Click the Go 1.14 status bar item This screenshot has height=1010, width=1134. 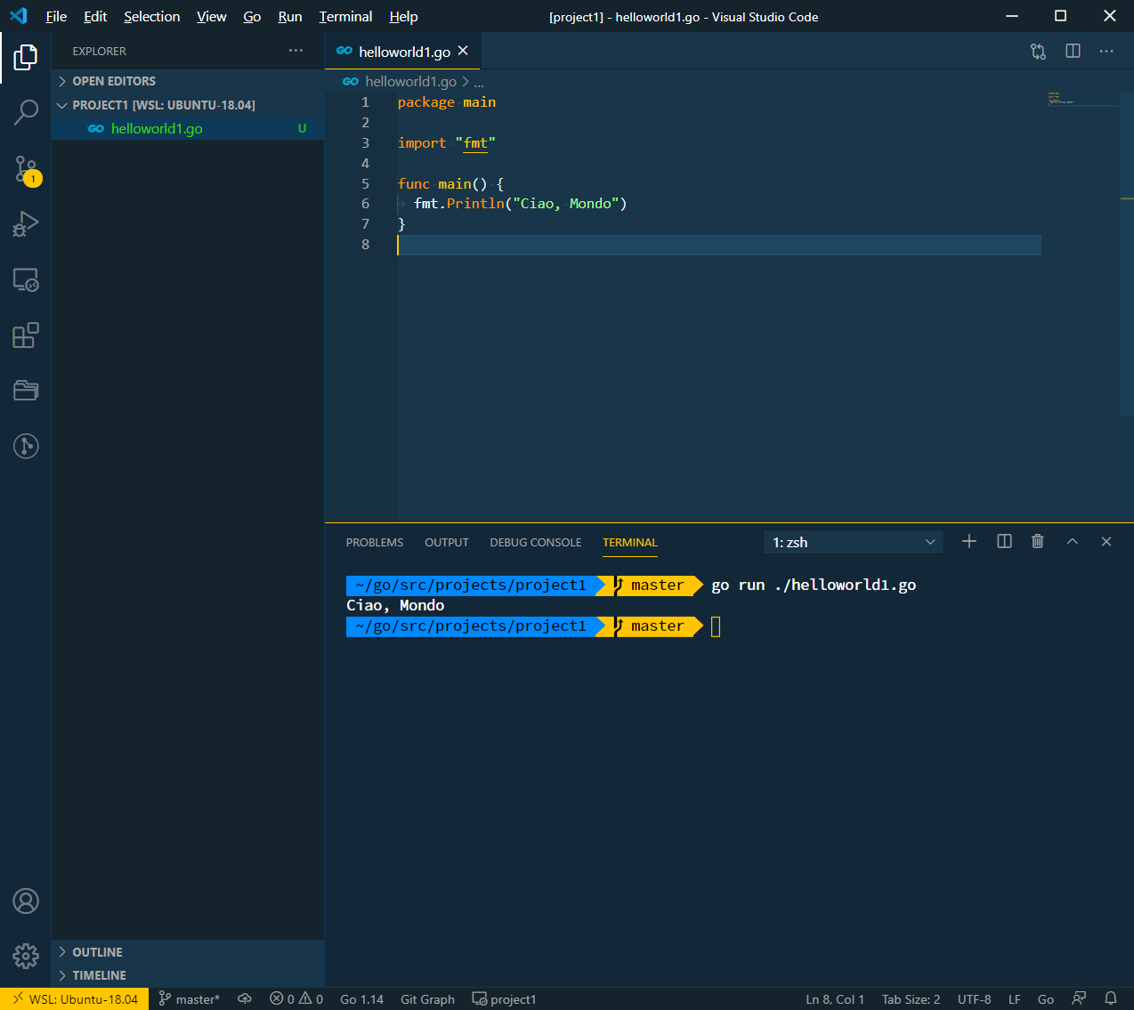[360, 998]
